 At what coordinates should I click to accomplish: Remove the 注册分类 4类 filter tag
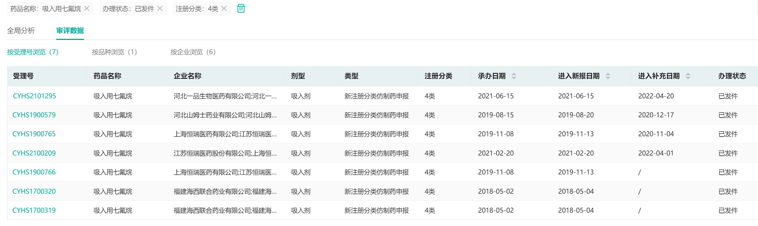[x=224, y=9]
